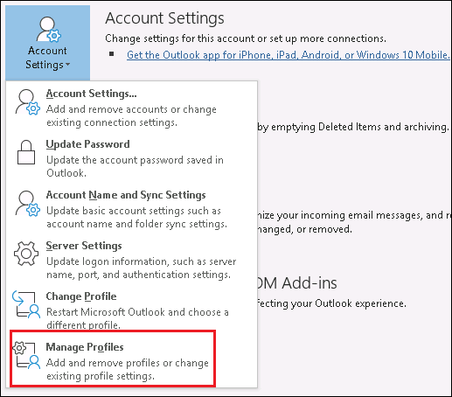Expand the Account Settings dropdown arrow
The width and height of the screenshot is (452, 397).
(x=68, y=64)
